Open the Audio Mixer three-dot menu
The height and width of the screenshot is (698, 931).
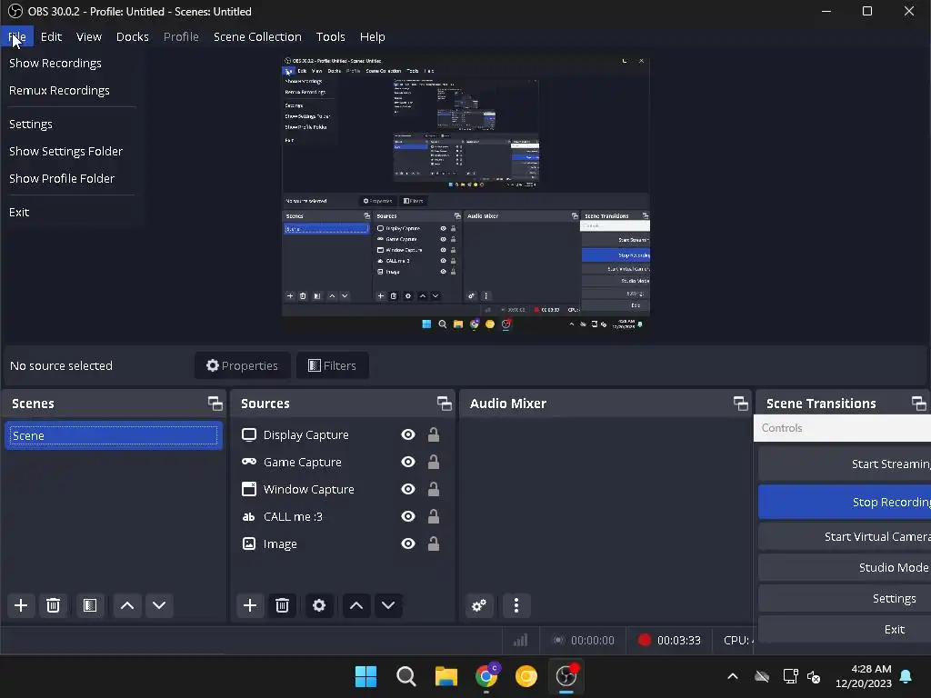(x=516, y=605)
